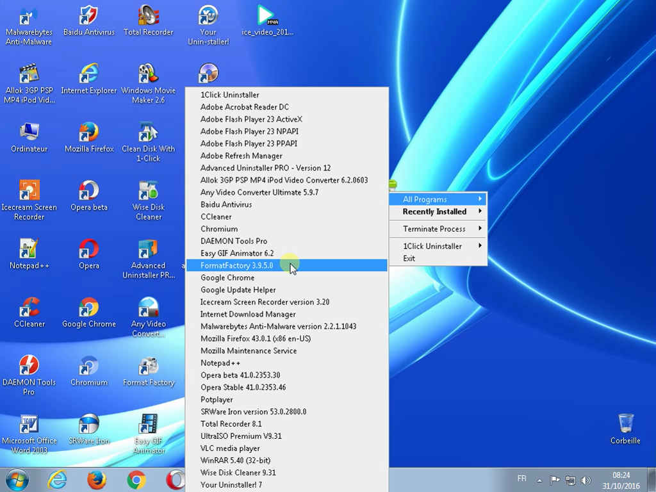Select the ice_video_201... file icon

267,21
